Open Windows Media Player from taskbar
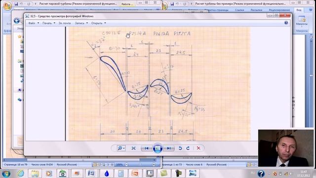 coord(48,174)
